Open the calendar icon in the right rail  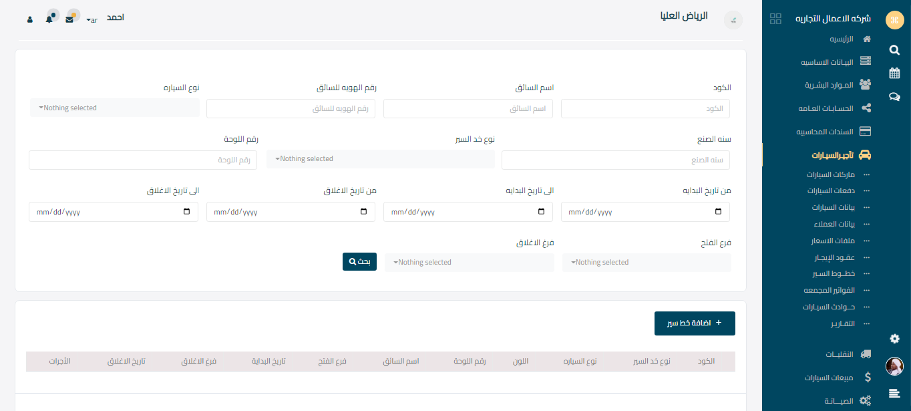(x=894, y=74)
